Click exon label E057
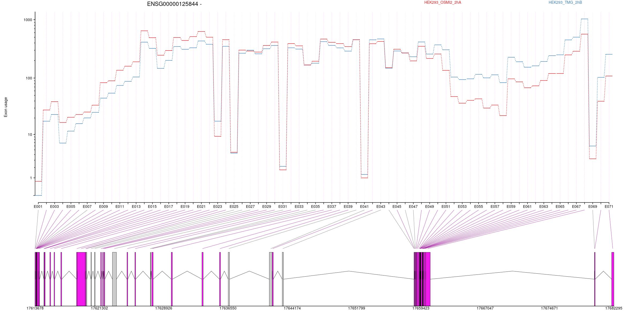 [495, 207]
